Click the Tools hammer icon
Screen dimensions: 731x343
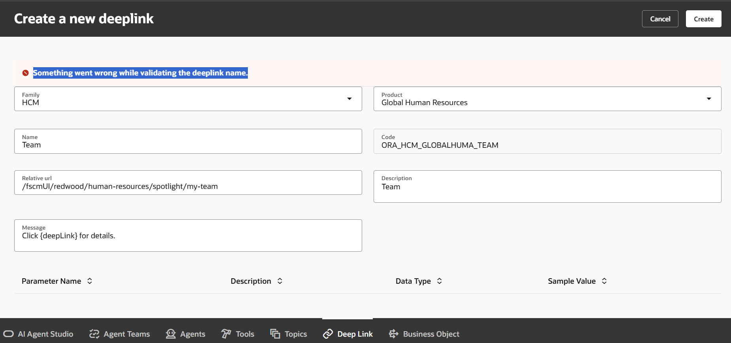[226, 334]
